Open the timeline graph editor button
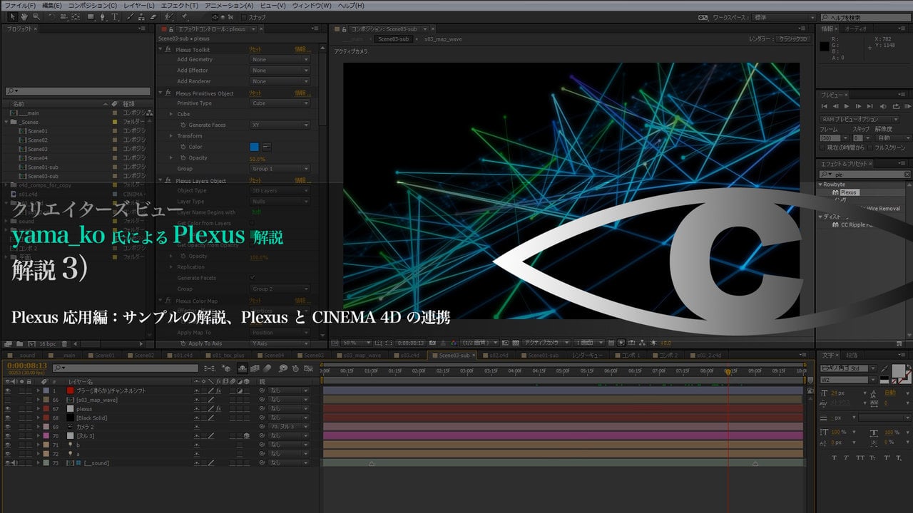This screenshot has width=913, height=513. click(x=308, y=368)
